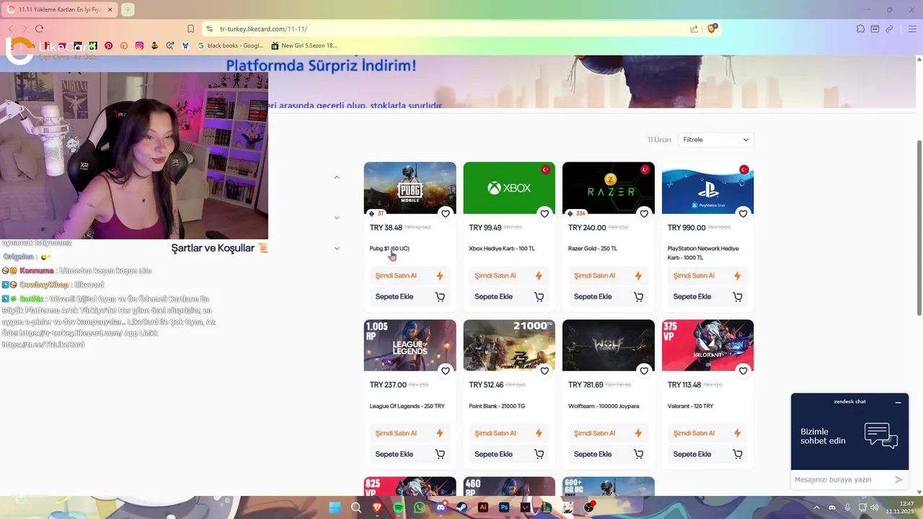Open the Valorant 375 VP thumbnail
This screenshot has height=519, width=923.
(707, 345)
